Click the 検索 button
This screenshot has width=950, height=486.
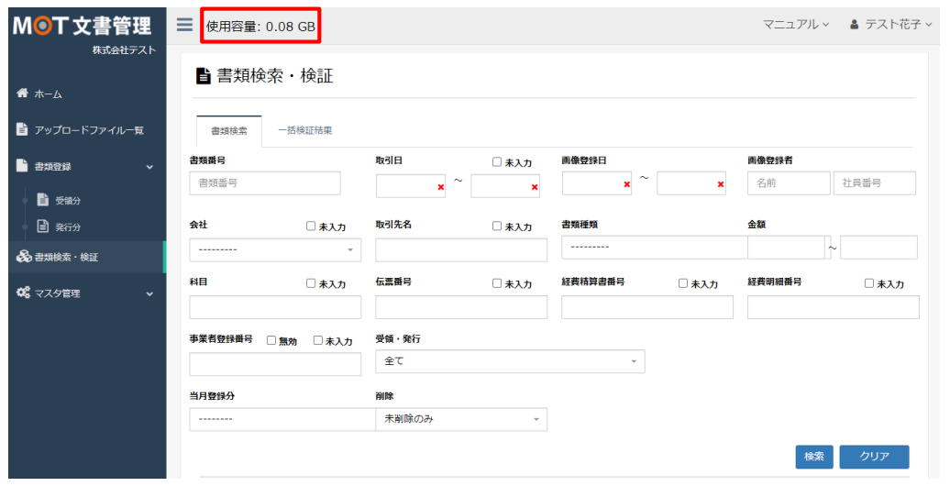pyautogui.click(x=813, y=457)
